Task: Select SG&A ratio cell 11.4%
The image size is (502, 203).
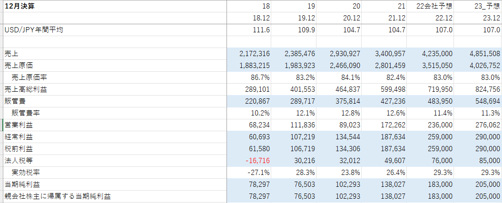Action: [430, 113]
